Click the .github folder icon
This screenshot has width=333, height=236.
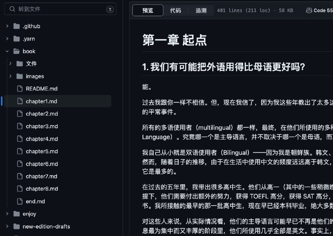tap(17, 26)
